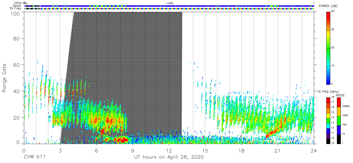
Task: Click UT hour axis tick label 12
Action: point(169,151)
